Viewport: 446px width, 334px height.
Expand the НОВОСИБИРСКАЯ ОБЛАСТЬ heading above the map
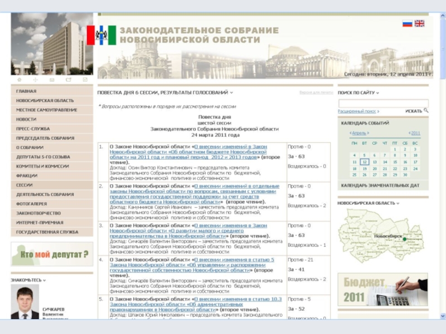(397, 203)
